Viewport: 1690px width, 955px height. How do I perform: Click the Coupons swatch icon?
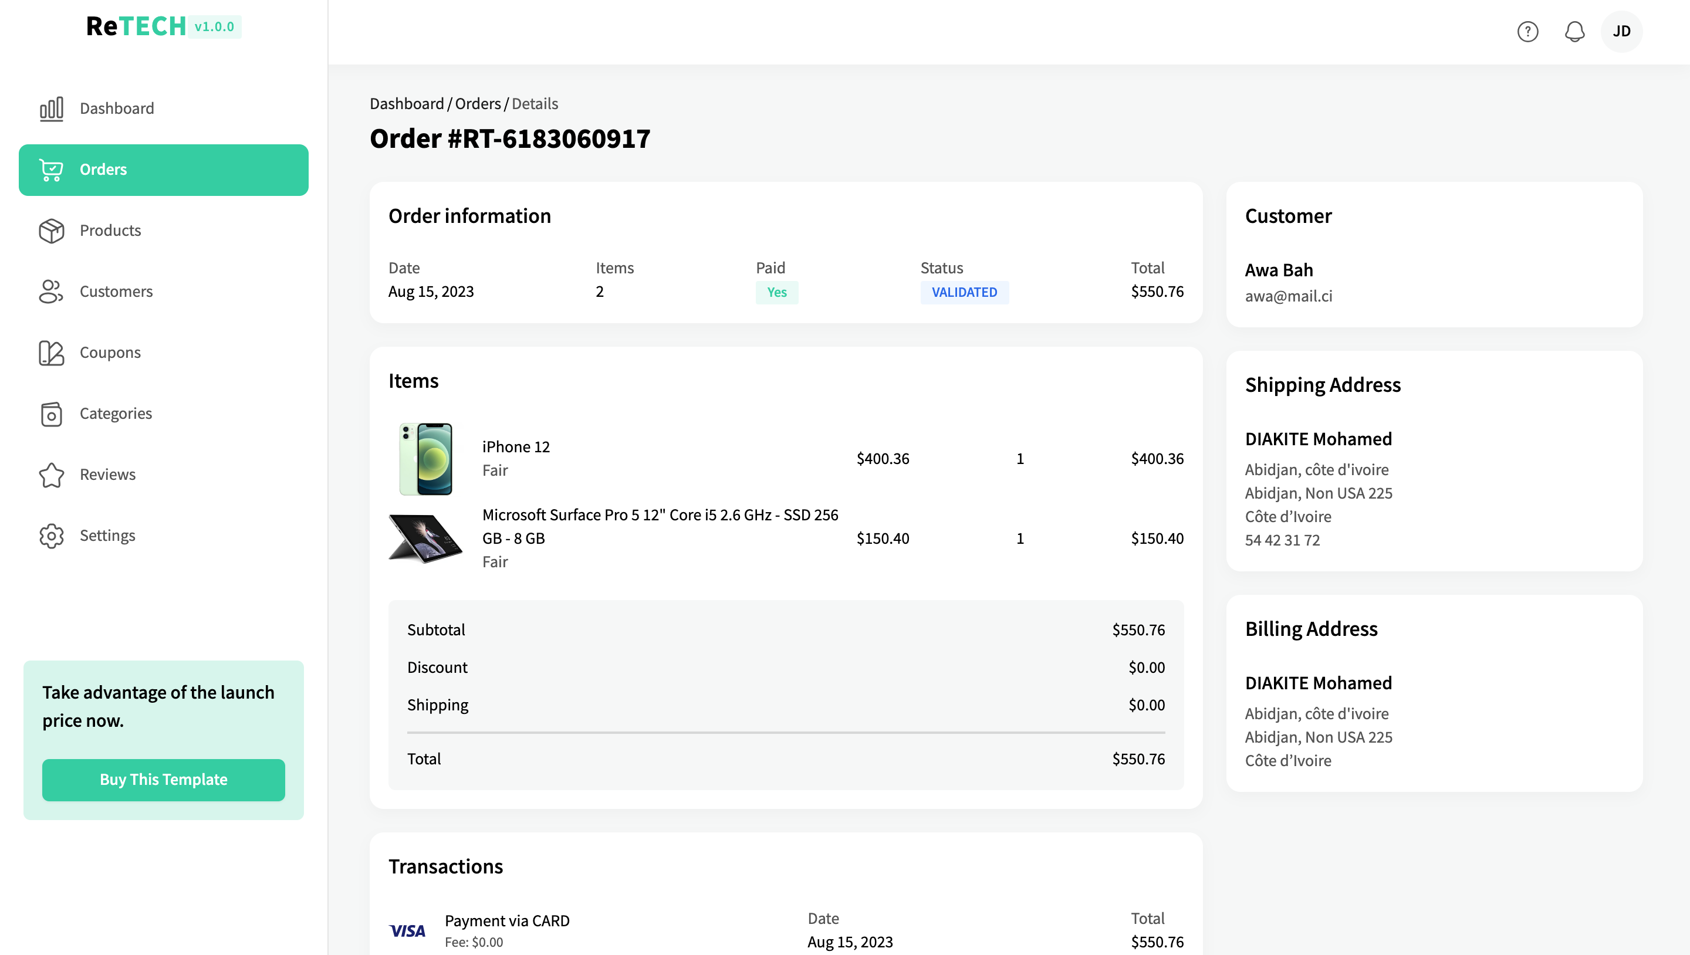coord(51,353)
